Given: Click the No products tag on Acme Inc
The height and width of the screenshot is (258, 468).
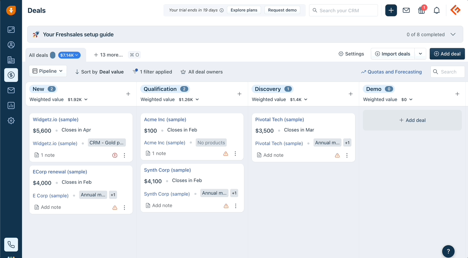Looking at the screenshot, I should pos(211,143).
